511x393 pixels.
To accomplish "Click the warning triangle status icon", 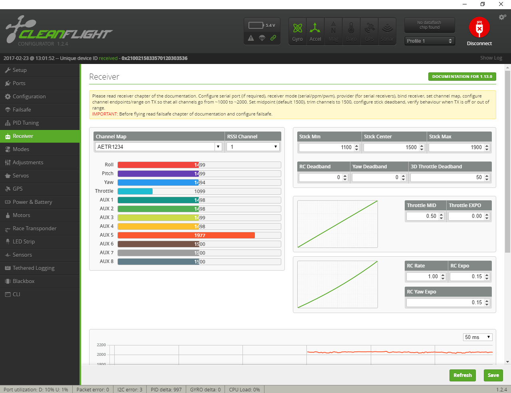I will (251, 38).
